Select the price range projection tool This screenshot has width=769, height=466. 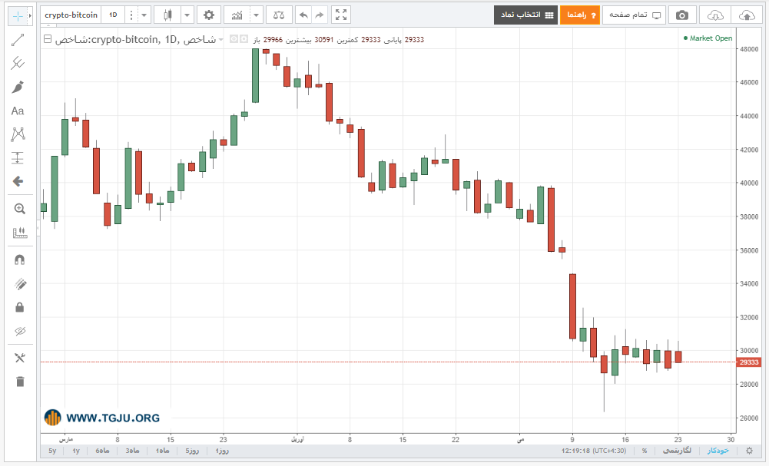18,158
